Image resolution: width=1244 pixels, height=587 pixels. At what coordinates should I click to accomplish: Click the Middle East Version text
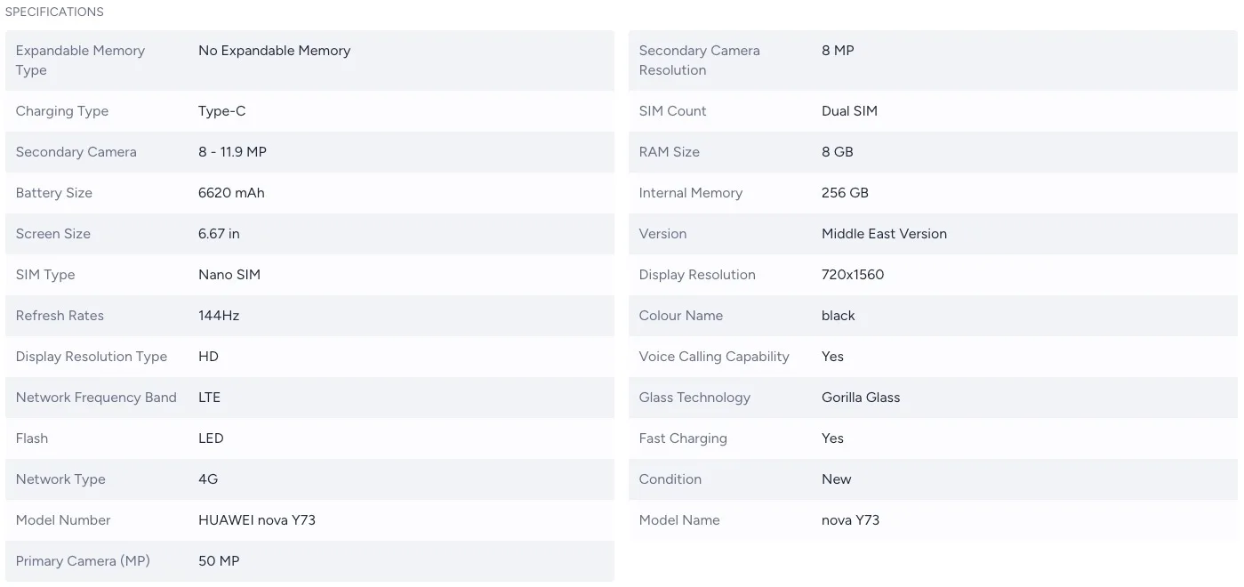884,234
